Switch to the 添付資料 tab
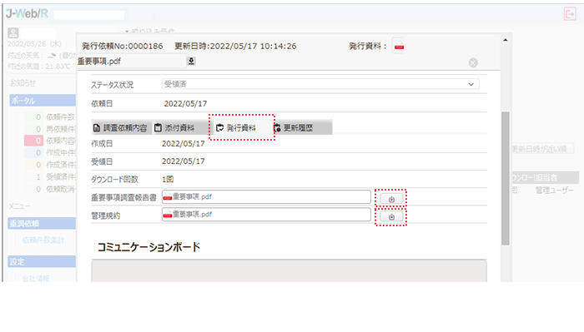Viewport: 584px width, 332px height. (x=180, y=128)
